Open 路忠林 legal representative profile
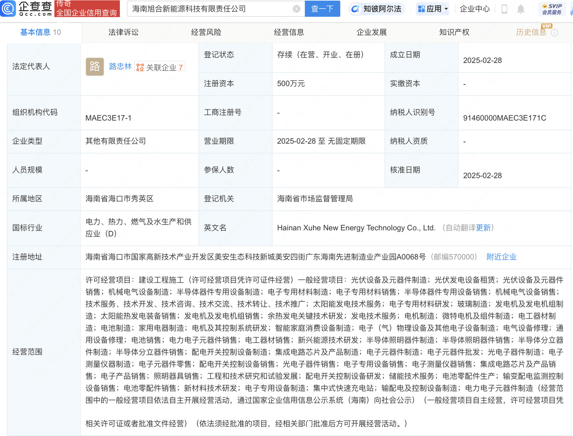Screen dimensions: 573x436 120,66
